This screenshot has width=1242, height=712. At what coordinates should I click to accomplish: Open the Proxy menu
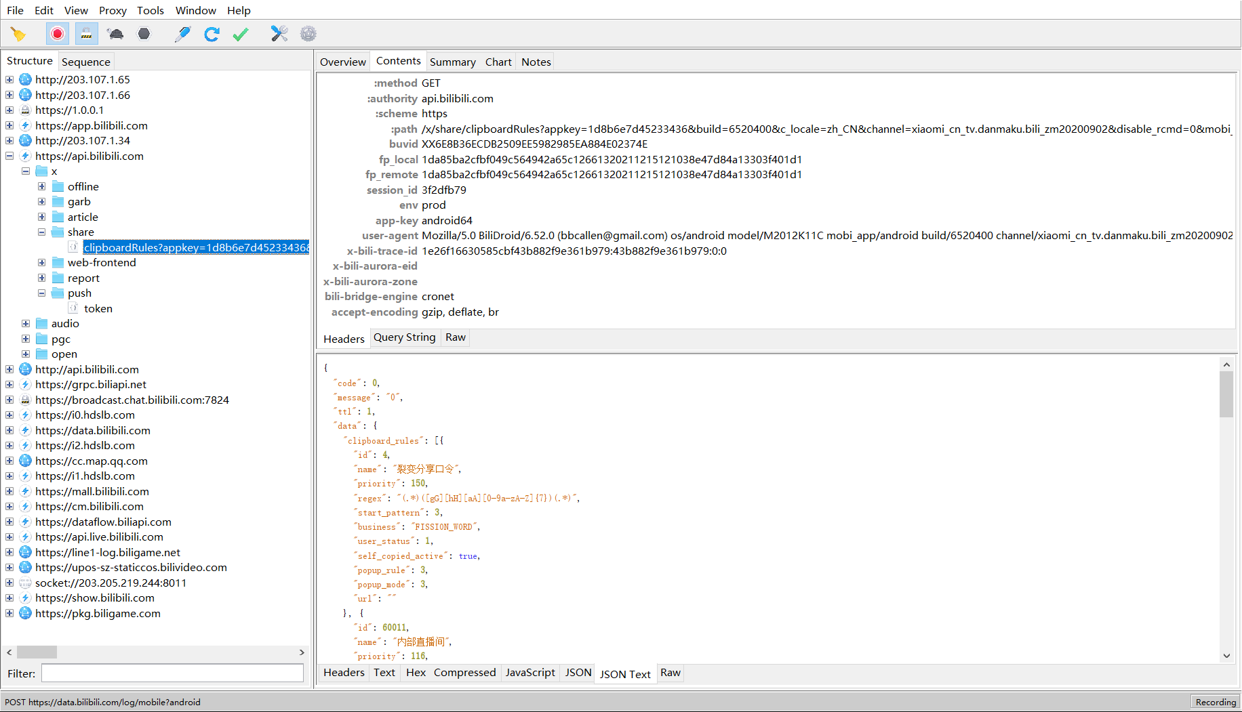tap(113, 10)
